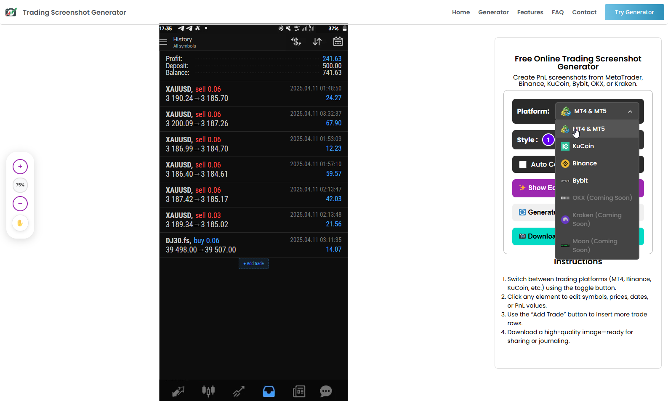Image resolution: width=668 pixels, height=401 pixels.
Task: Select the History inbox icon in bottom bar
Action: (x=269, y=391)
